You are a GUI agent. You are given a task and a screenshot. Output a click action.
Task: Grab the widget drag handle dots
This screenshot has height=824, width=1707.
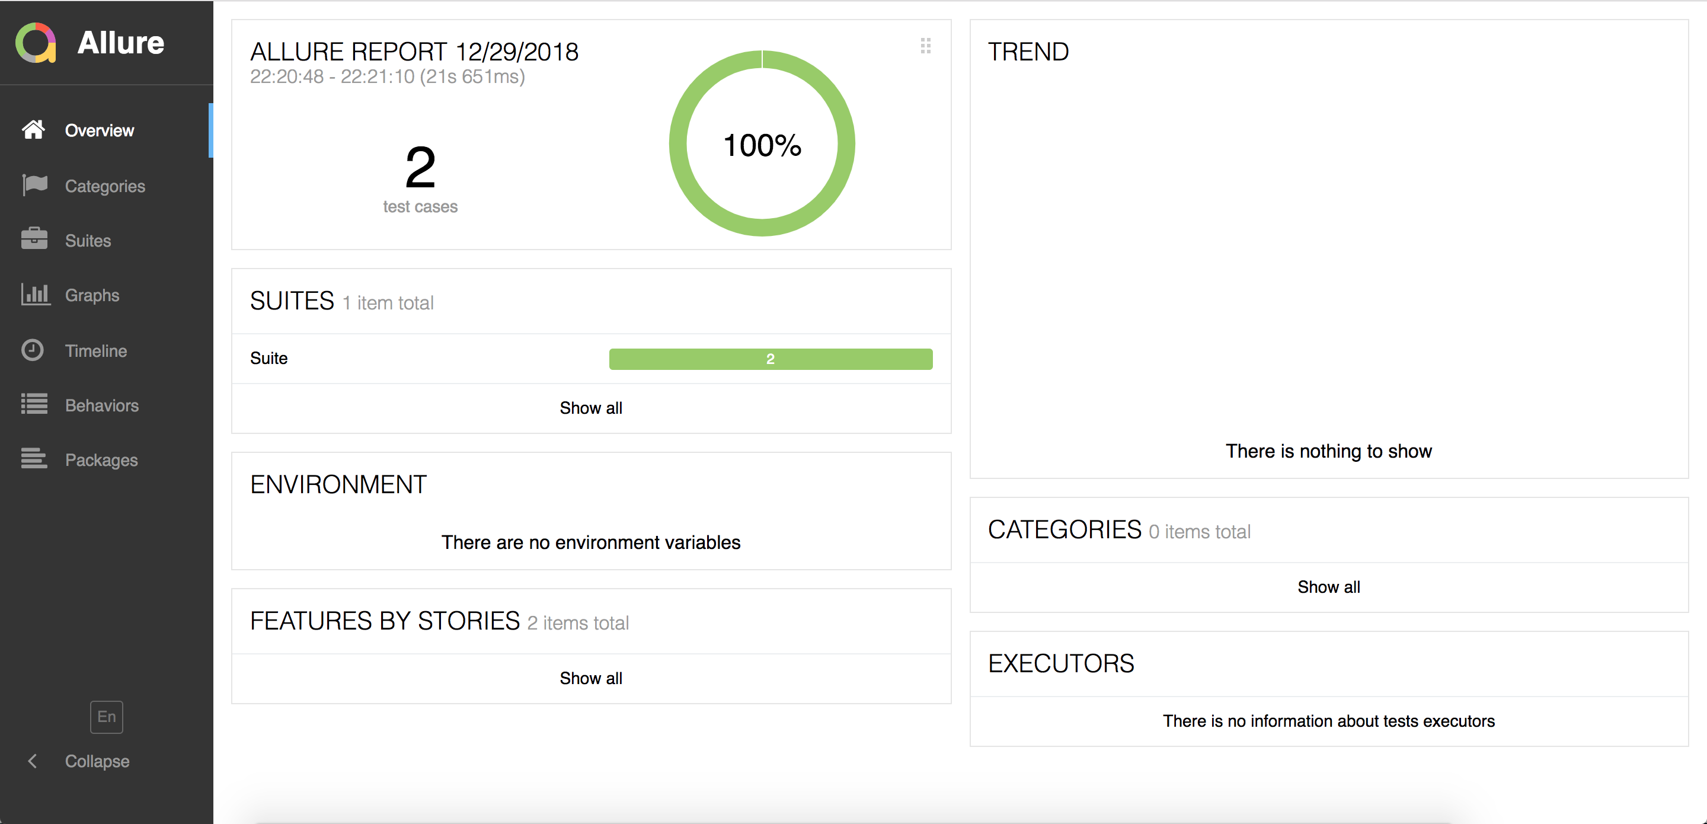coord(925,46)
